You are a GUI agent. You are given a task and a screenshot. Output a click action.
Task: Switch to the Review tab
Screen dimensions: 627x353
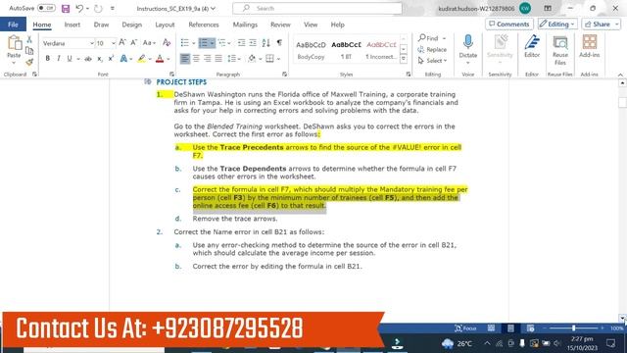pyautogui.click(x=280, y=25)
